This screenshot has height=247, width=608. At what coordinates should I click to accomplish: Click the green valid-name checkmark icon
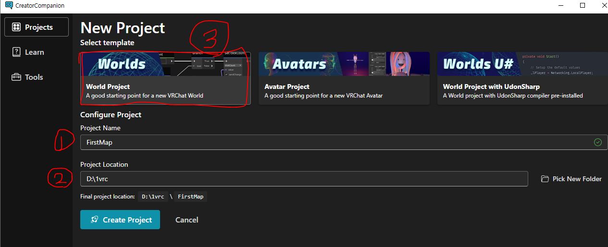pyautogui.click(x=598, y=142)
